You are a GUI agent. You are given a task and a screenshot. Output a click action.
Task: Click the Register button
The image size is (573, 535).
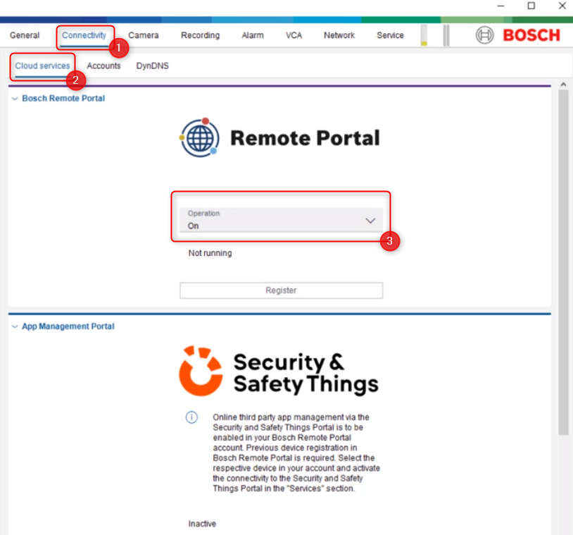281,290
